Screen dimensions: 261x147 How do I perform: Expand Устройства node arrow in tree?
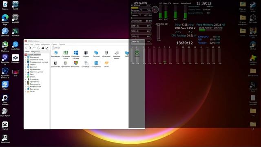click(26, 79)
